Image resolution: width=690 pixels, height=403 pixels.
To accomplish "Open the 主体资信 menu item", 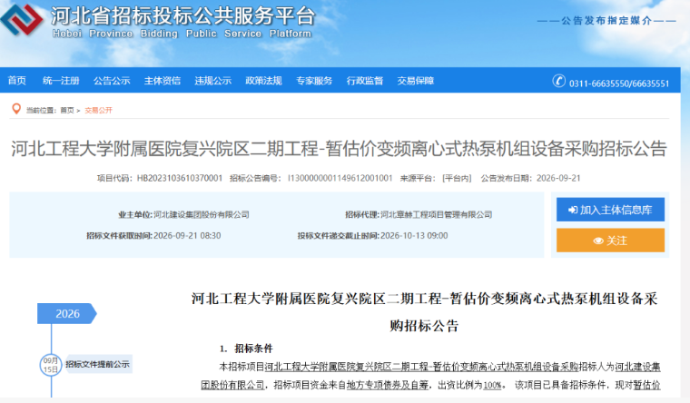I will (163, 81).
